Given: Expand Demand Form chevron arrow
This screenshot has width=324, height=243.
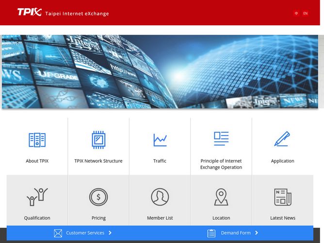Looking at the screenshot, I should pos(257,233).
